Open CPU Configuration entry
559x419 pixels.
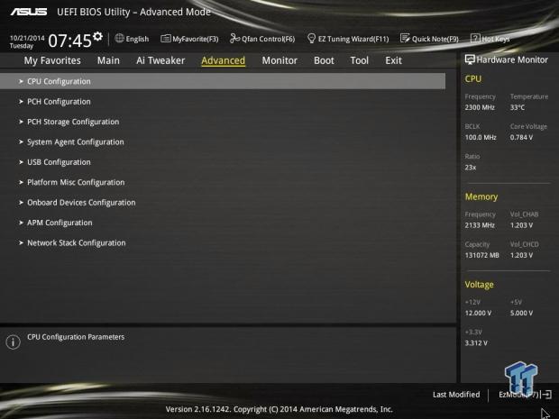click(223, 81)
